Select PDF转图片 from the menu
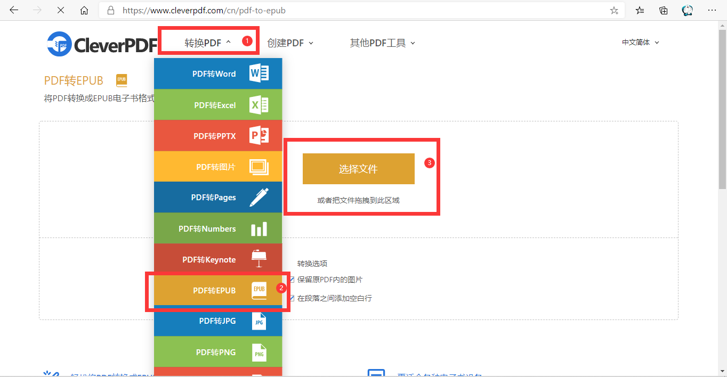The width and height of the screenshot is (727, 377). (218, 167)
